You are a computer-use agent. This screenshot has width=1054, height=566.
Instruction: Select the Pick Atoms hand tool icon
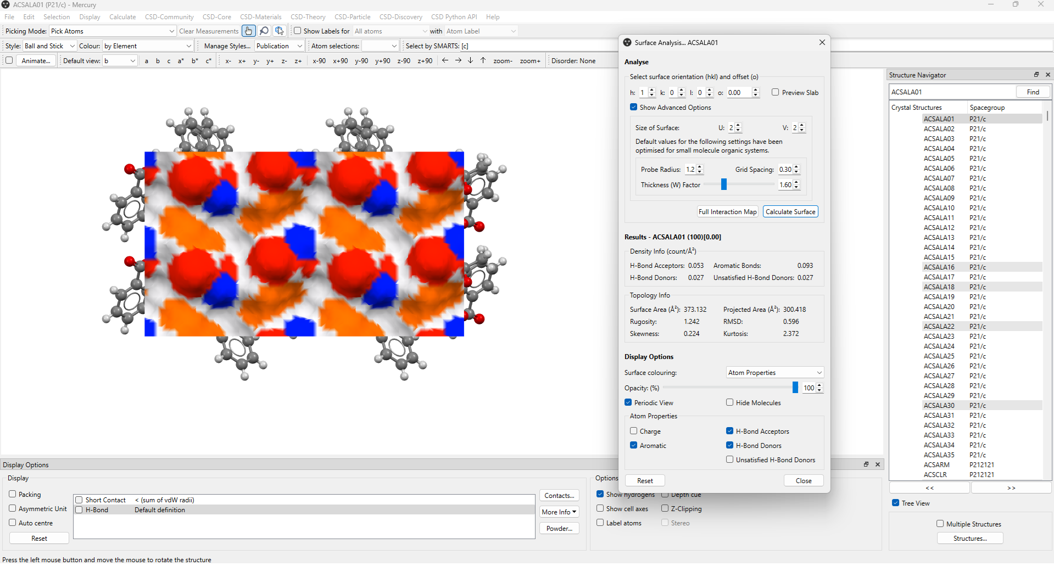(248, 31)
